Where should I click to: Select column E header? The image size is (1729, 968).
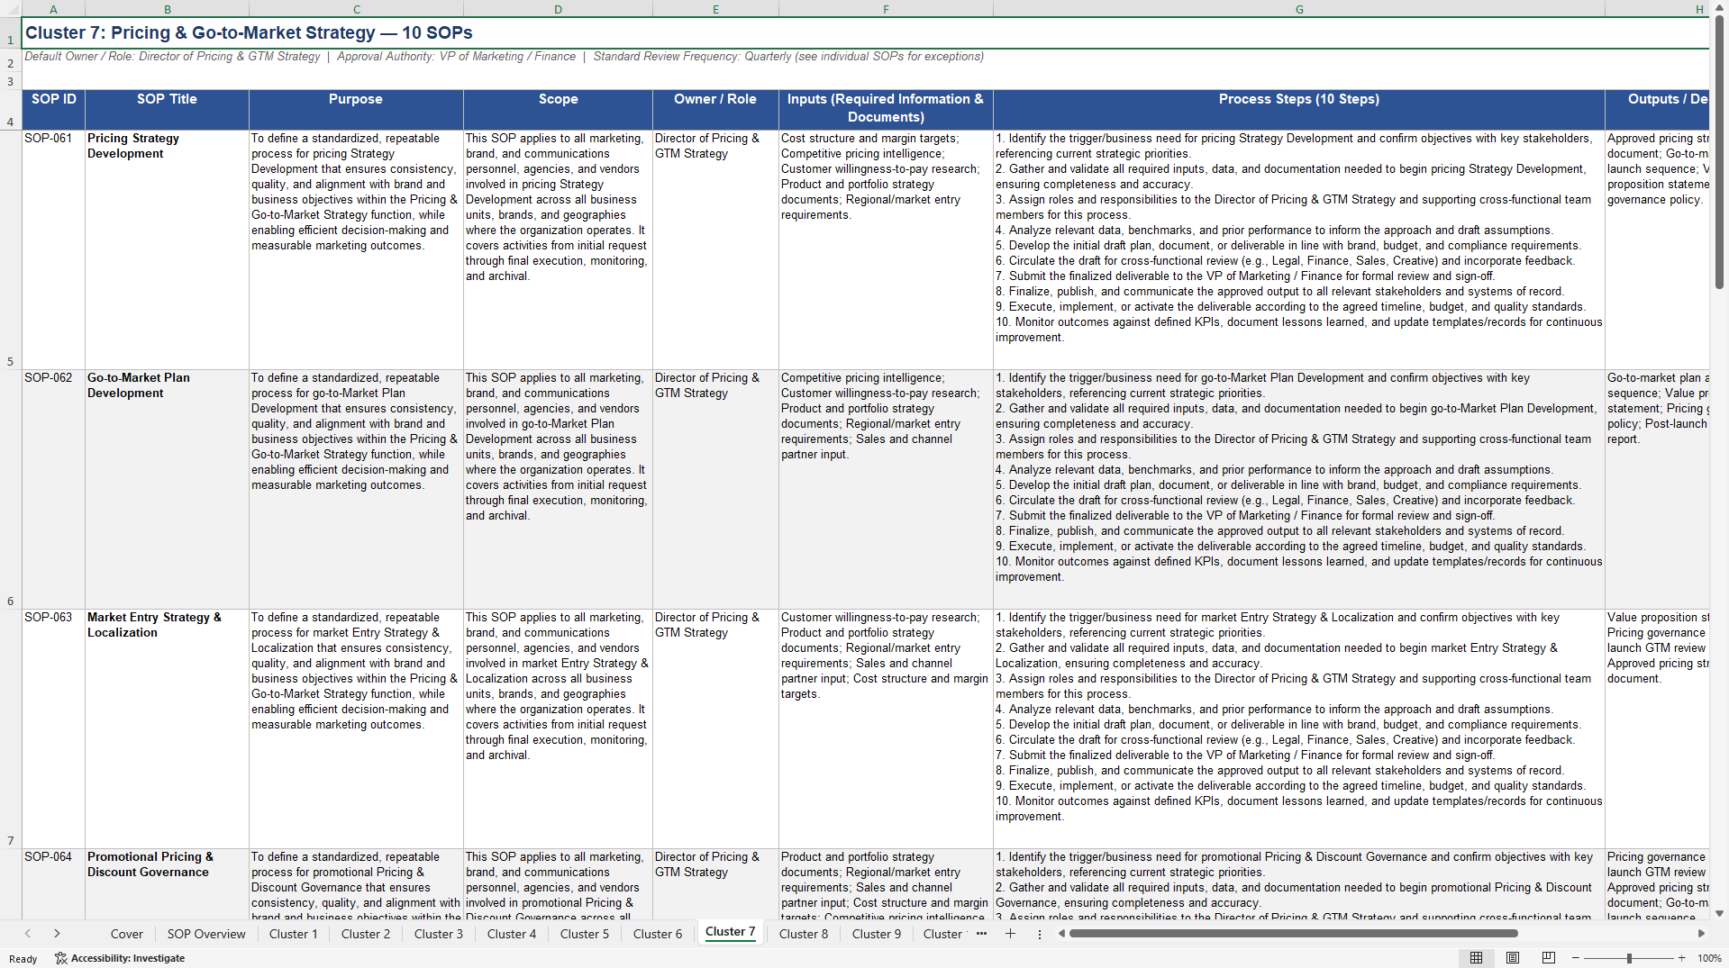715,9
